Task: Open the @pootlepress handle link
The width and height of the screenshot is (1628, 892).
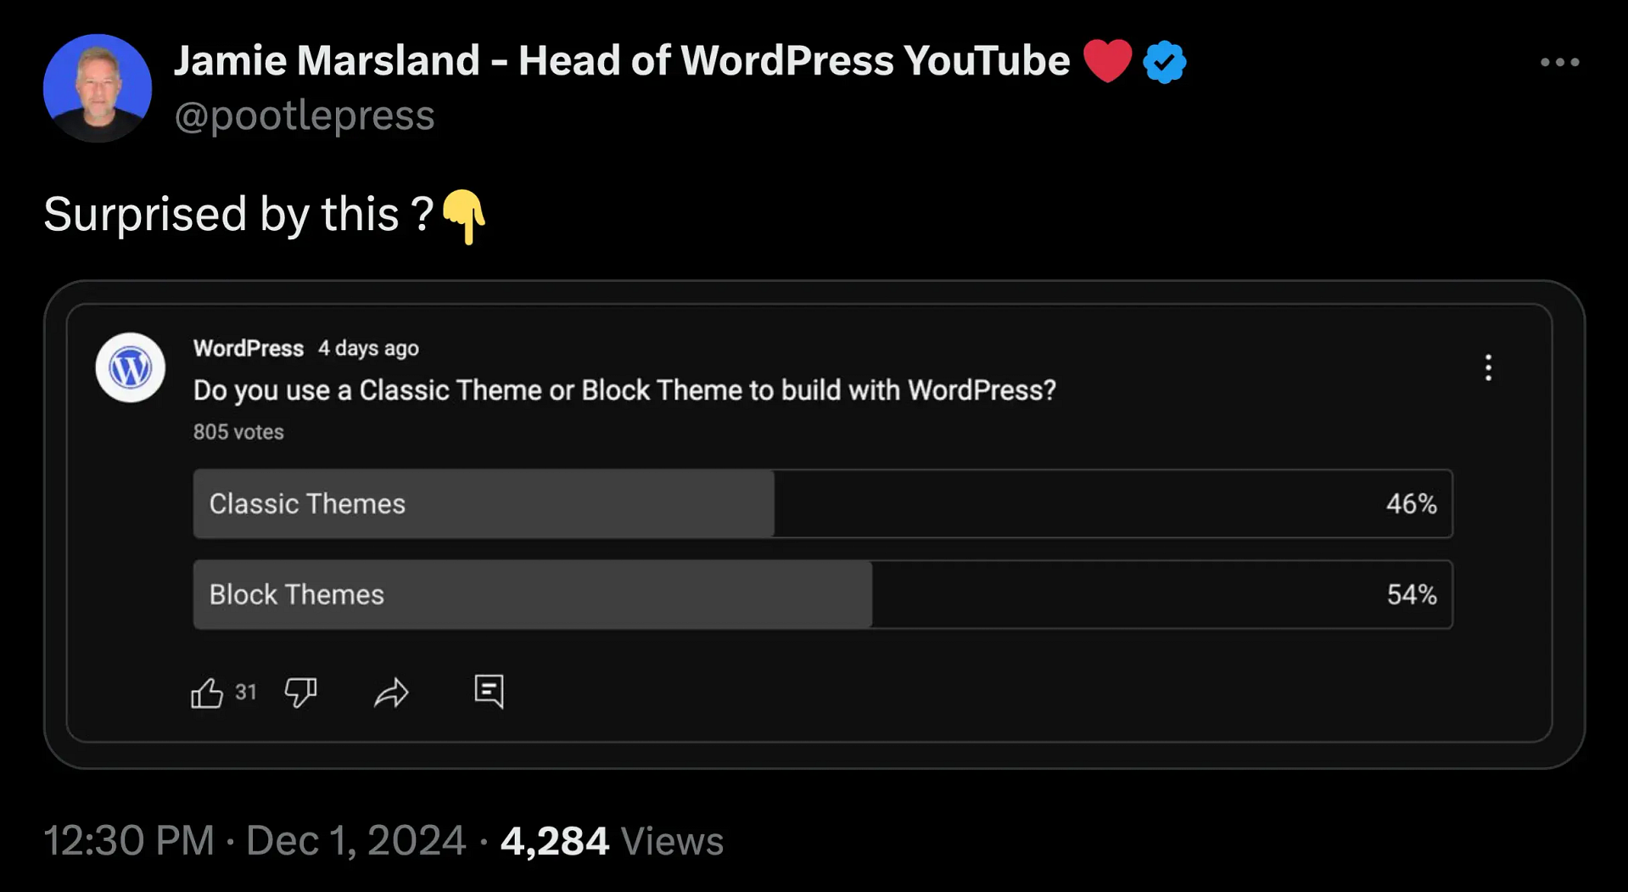Action: [305, 115]
